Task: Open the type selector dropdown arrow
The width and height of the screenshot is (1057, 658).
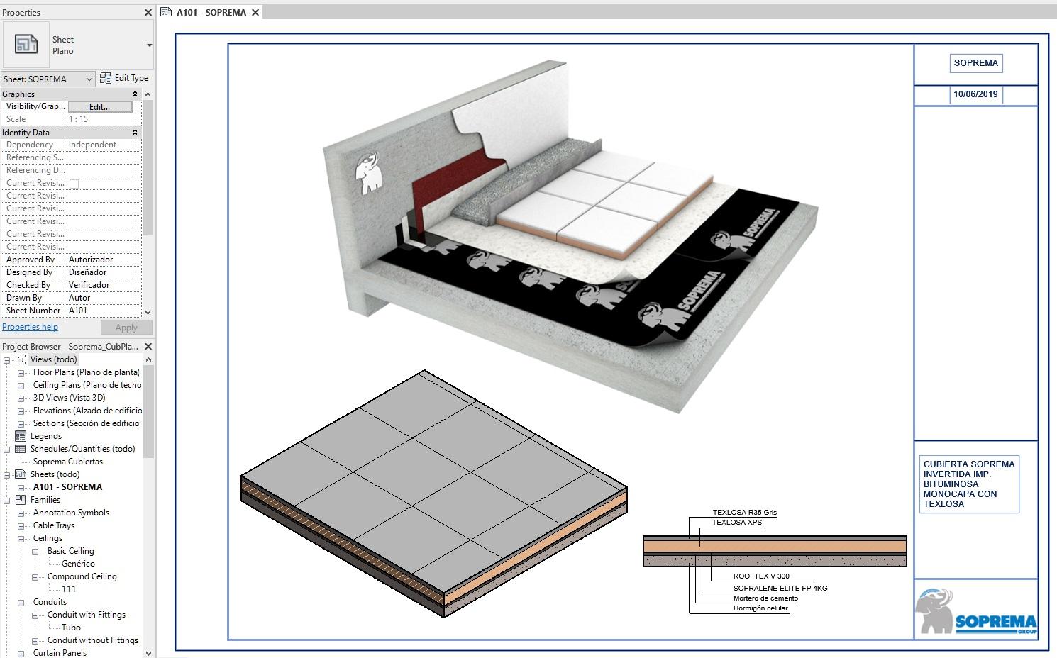Action: [x=149, y=45]
